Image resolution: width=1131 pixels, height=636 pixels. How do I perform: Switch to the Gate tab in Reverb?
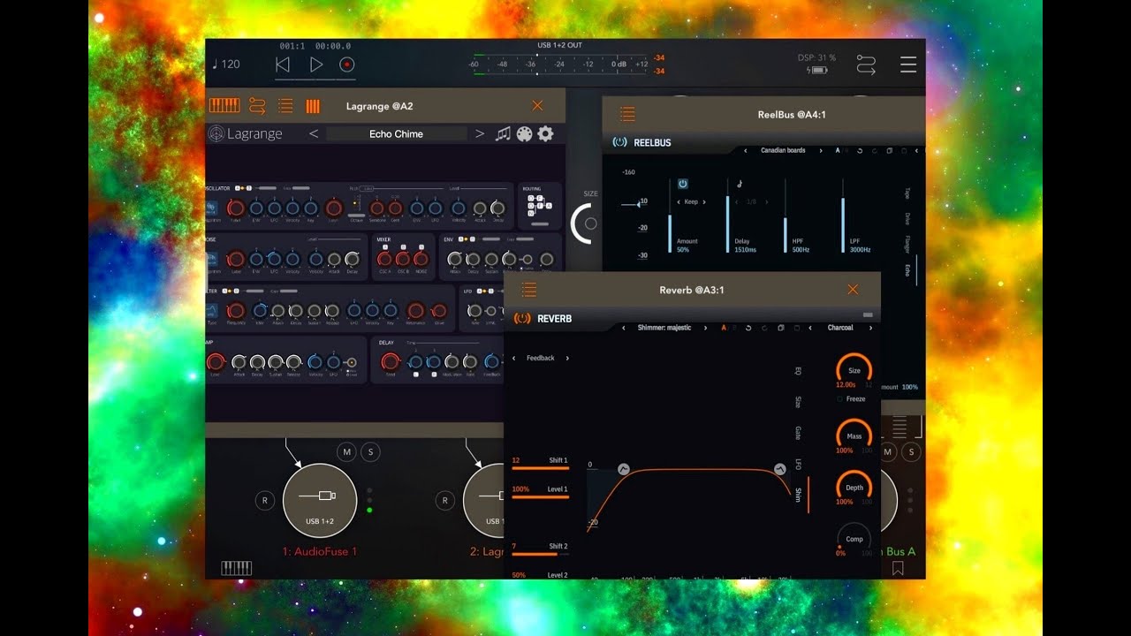click(x=798, y=433)
